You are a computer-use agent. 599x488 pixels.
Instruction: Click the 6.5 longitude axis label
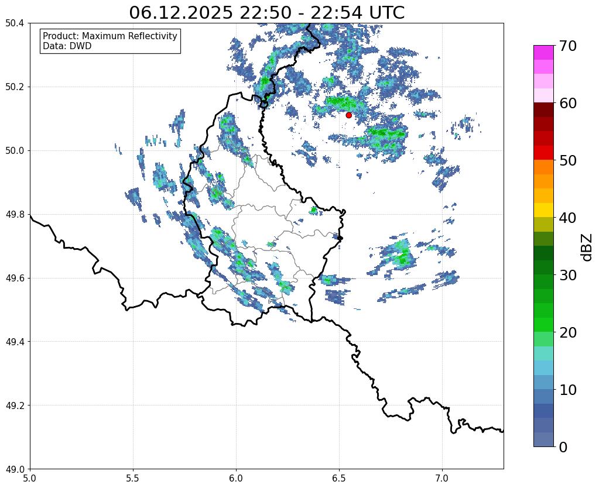(x=339, y=478)
